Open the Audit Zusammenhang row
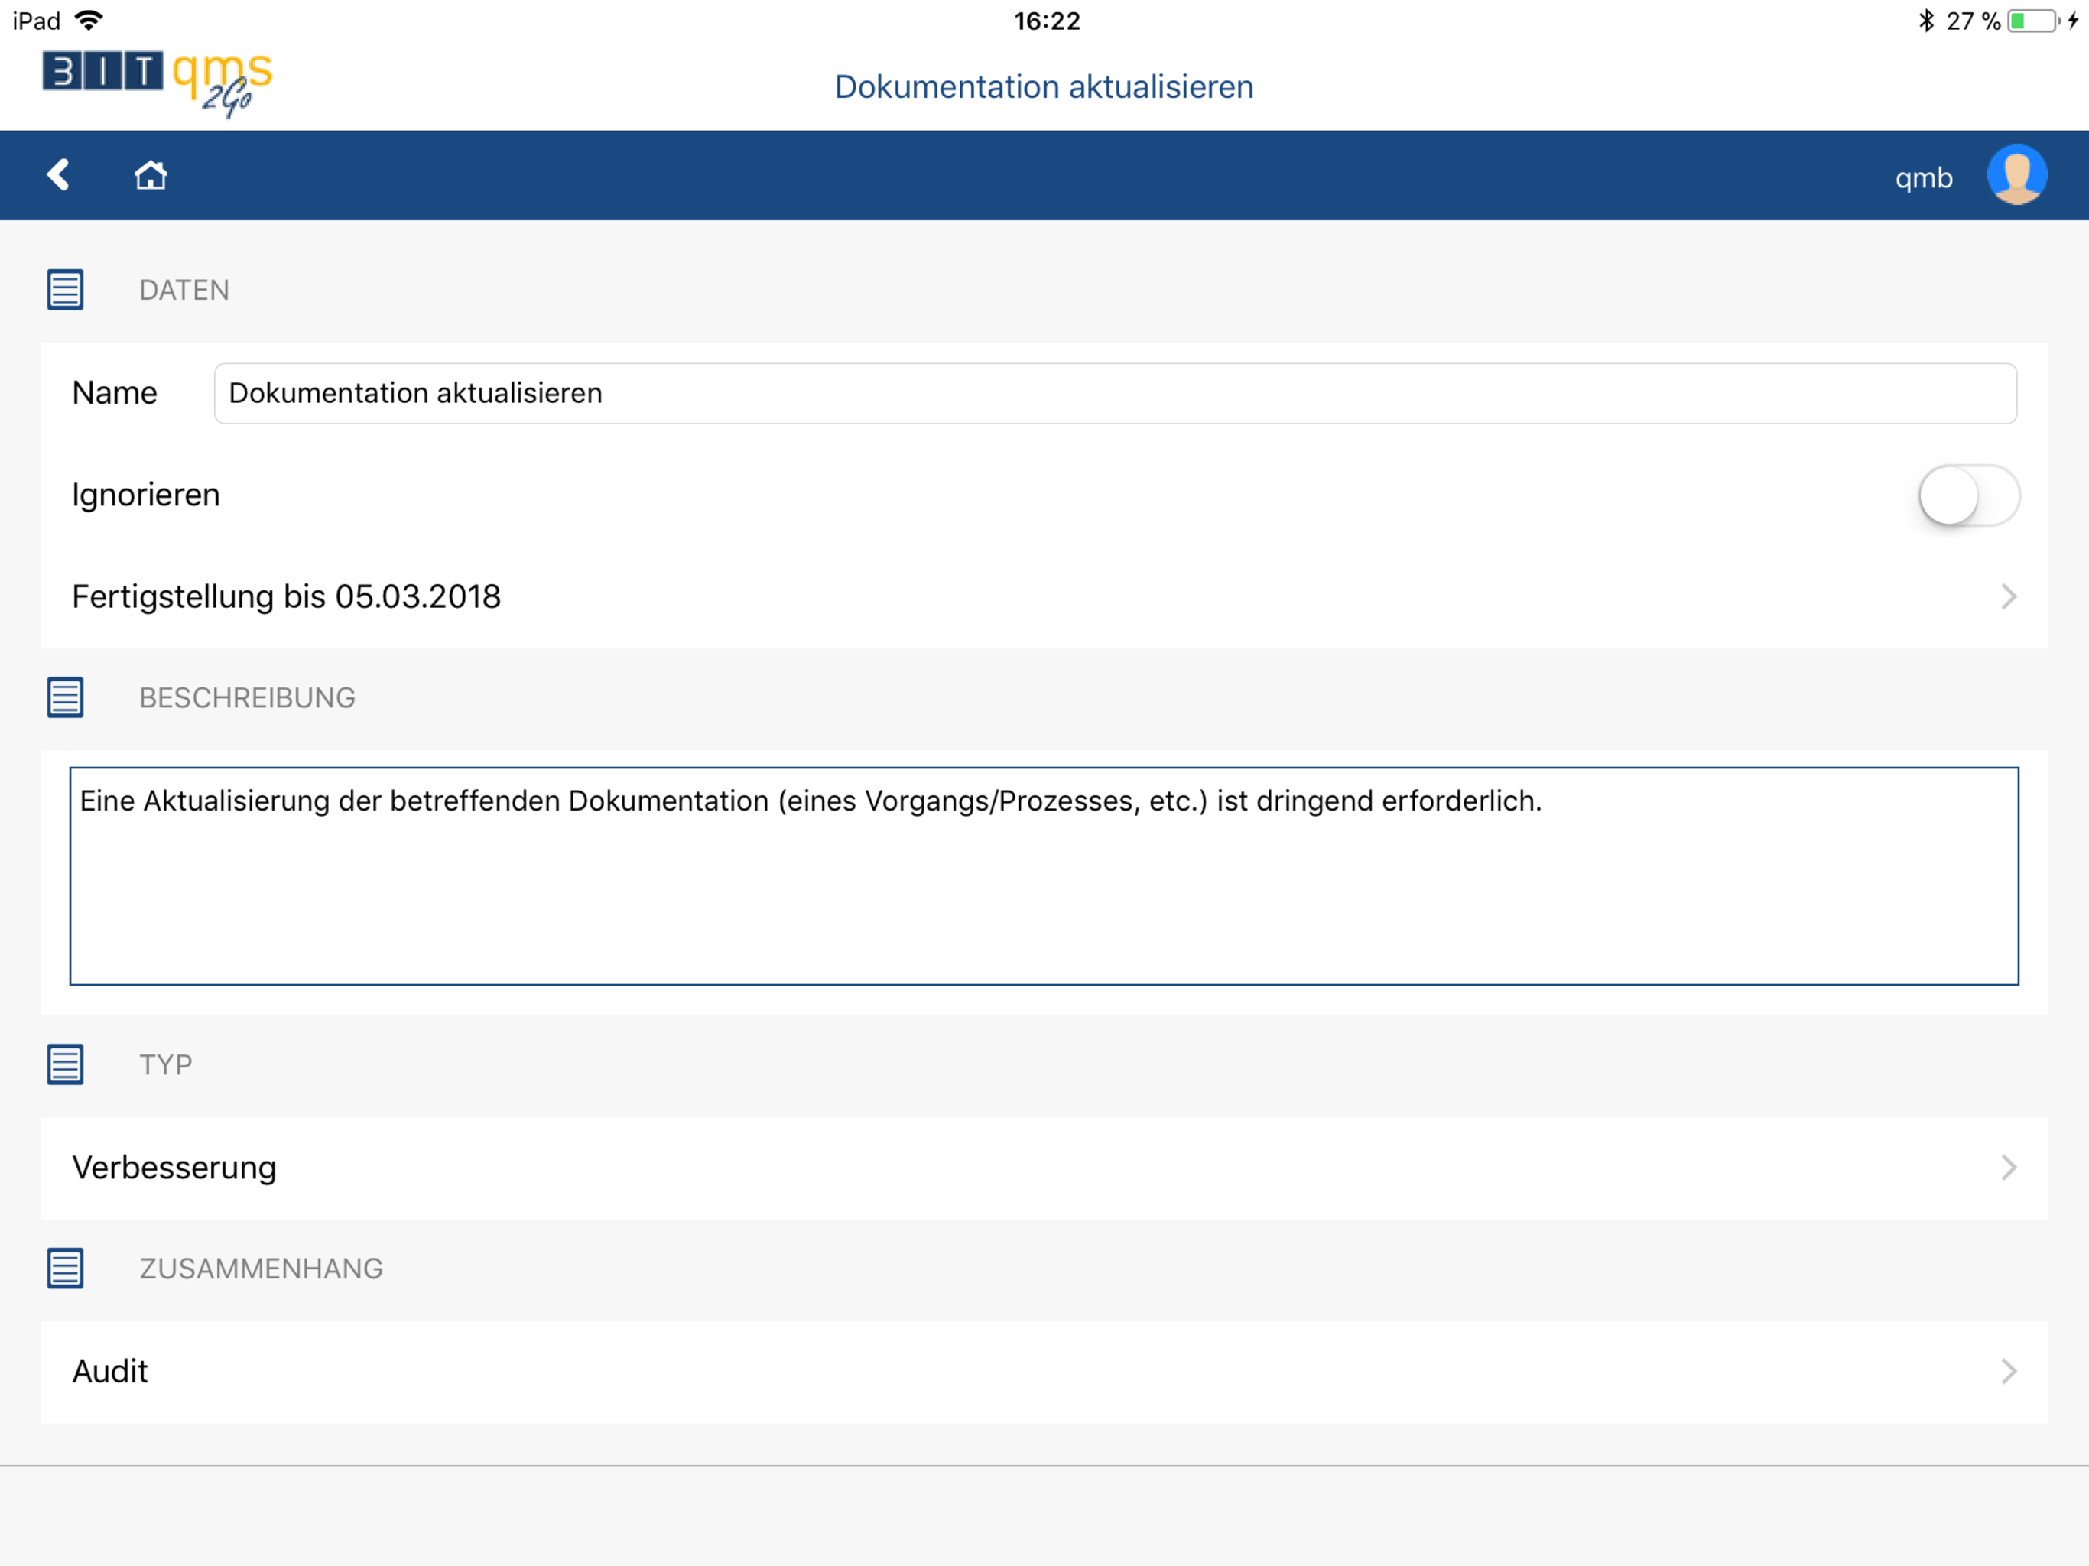This screenshot has height=1566, width=2089. point(1044,1372)
